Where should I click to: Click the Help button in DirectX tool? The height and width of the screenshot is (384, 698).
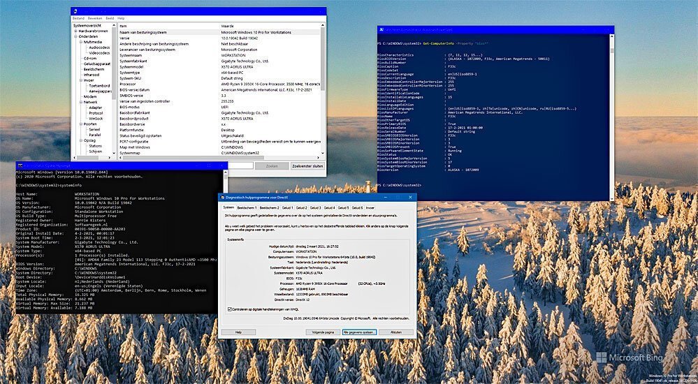[238, 332]
